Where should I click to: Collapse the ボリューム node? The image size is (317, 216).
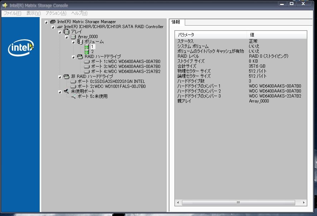[74, 42]
